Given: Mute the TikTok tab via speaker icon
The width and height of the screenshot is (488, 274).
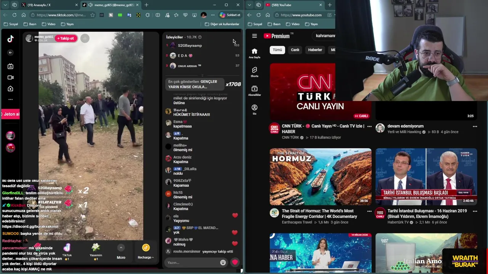Looking at the screenshot, I should coord(90,5).
